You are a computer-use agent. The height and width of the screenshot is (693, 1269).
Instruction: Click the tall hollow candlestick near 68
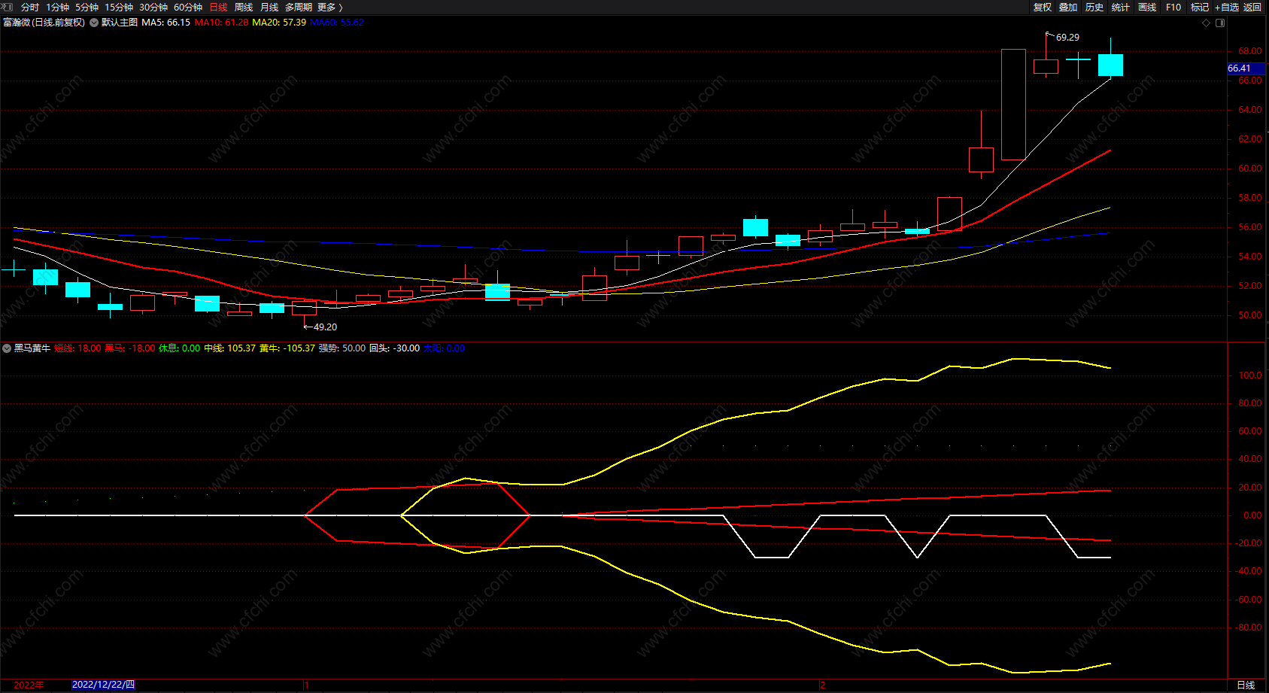click(1013, 105)
